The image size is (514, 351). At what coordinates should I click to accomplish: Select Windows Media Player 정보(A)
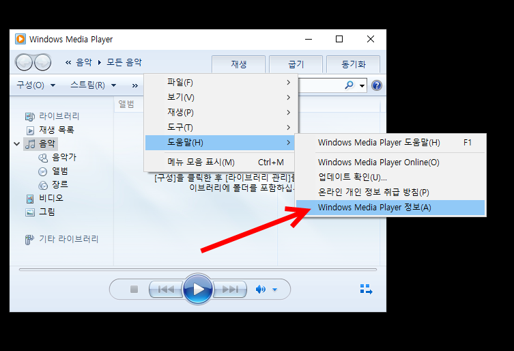(390, 208)
